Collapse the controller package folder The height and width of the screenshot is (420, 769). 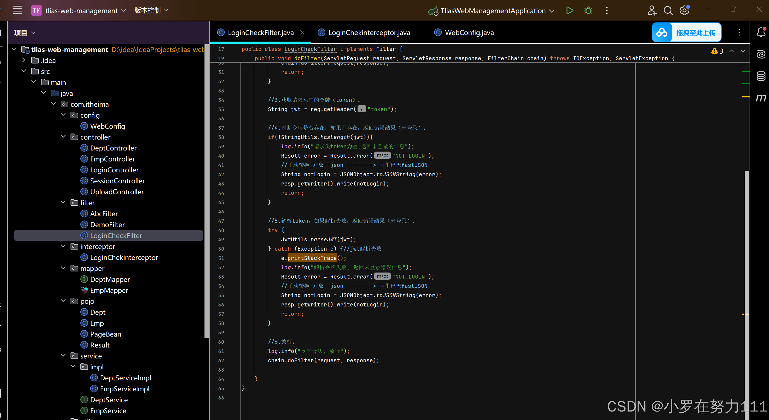click(63, 137)
